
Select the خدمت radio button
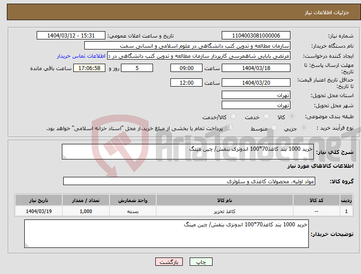pos(266,116)
